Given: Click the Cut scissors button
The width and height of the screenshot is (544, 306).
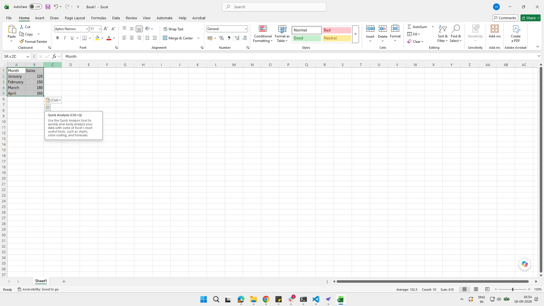Looking at the screenshot, I should 25,27.
